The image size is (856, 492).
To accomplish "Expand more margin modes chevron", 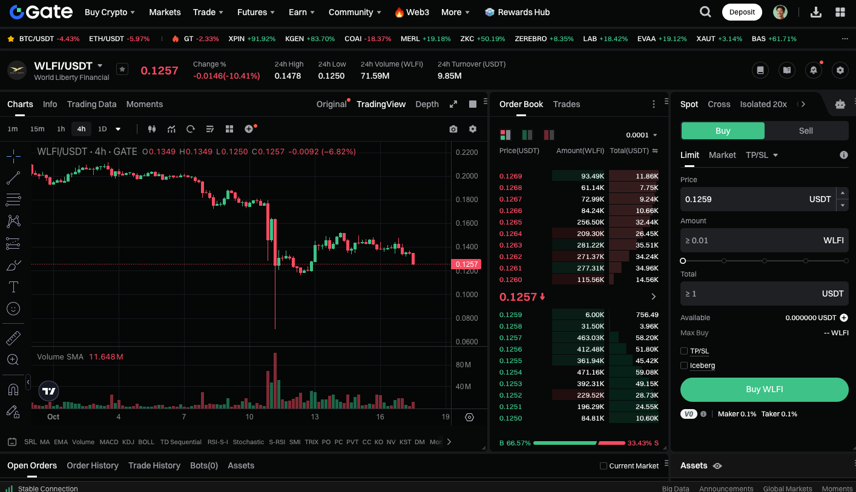I will 803,104.
